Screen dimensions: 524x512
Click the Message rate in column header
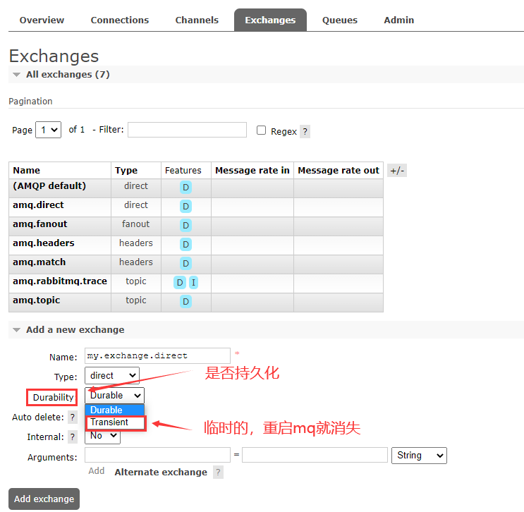click(252, 171)
